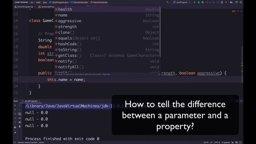Image resolution: width=256 pixels, height=144 pixels.
Task: Open the 'src' breadcrumb
Action: coord(32,2)
